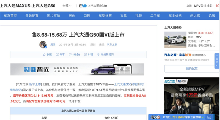Click the 询价 link in the article
This screenshot has width=220, height=120.
click(142, 84)
